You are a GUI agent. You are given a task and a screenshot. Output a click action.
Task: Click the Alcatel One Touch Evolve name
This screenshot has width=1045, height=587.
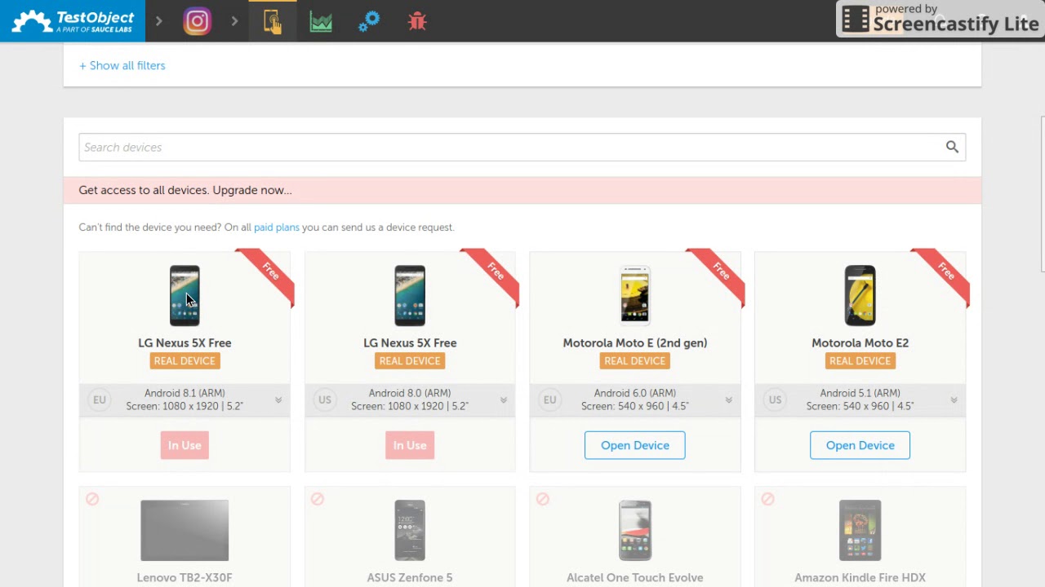[x=635, y=577]
